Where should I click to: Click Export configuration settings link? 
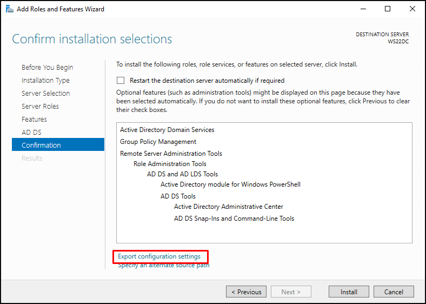(x=159, y=256)
